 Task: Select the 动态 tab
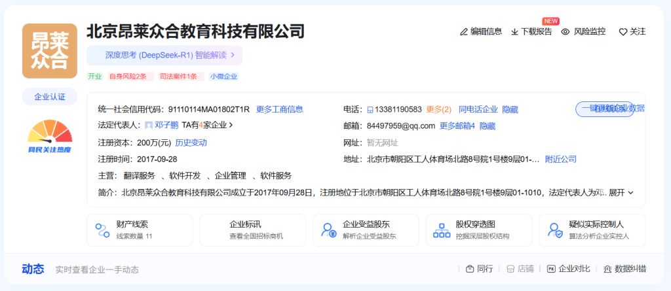(x=33, y=269)
